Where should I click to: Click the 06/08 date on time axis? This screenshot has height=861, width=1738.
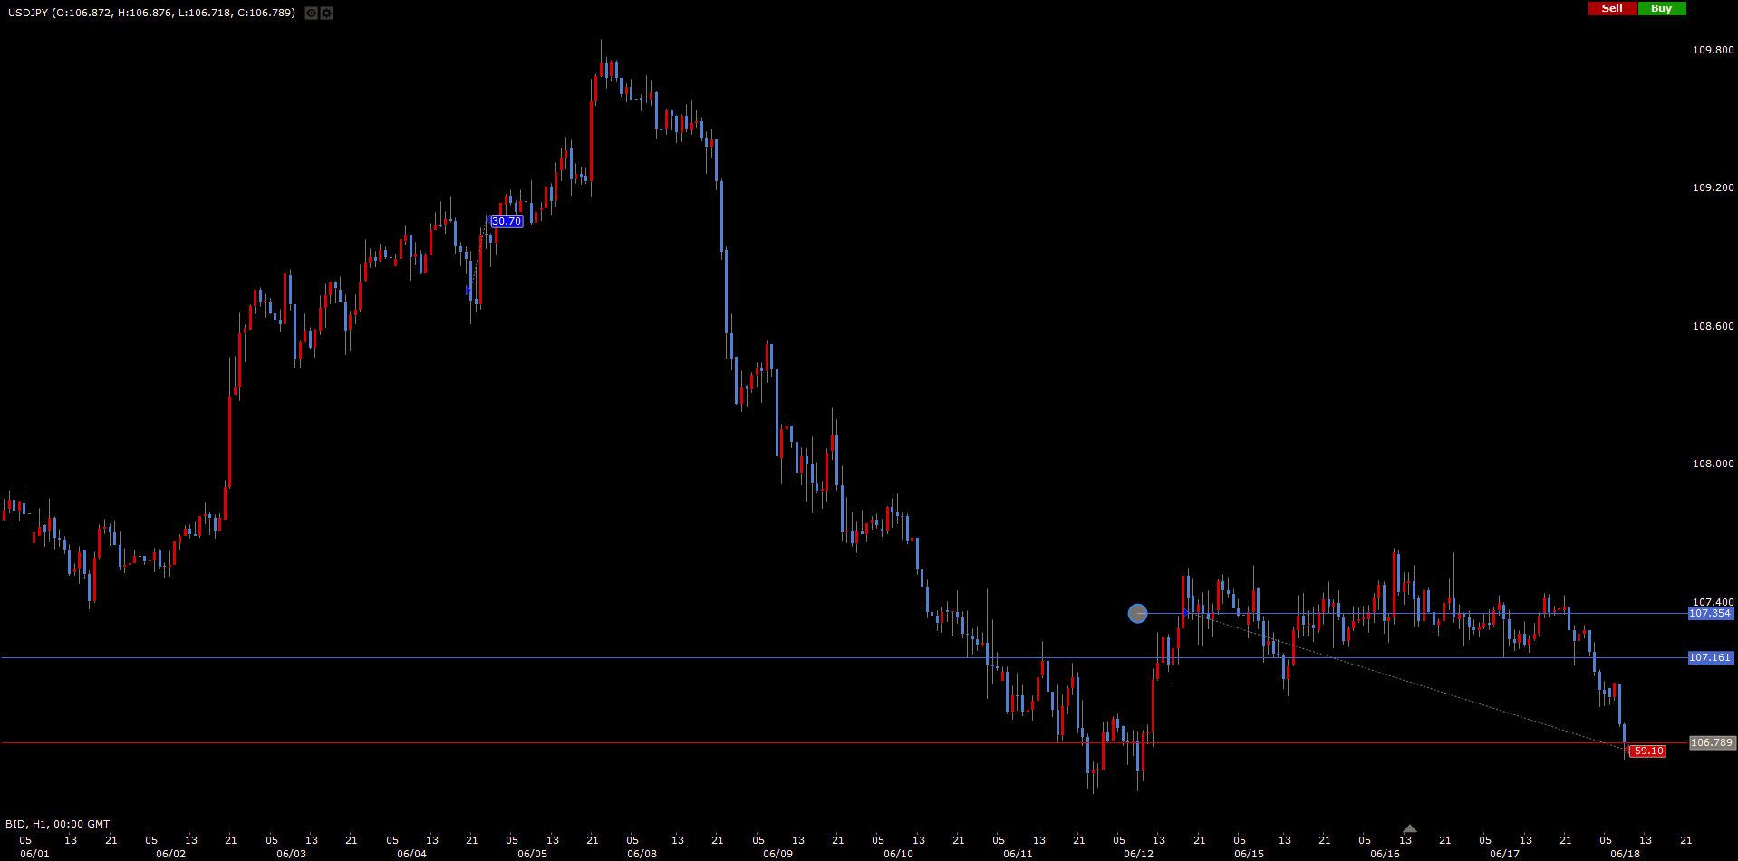point(642,854)
